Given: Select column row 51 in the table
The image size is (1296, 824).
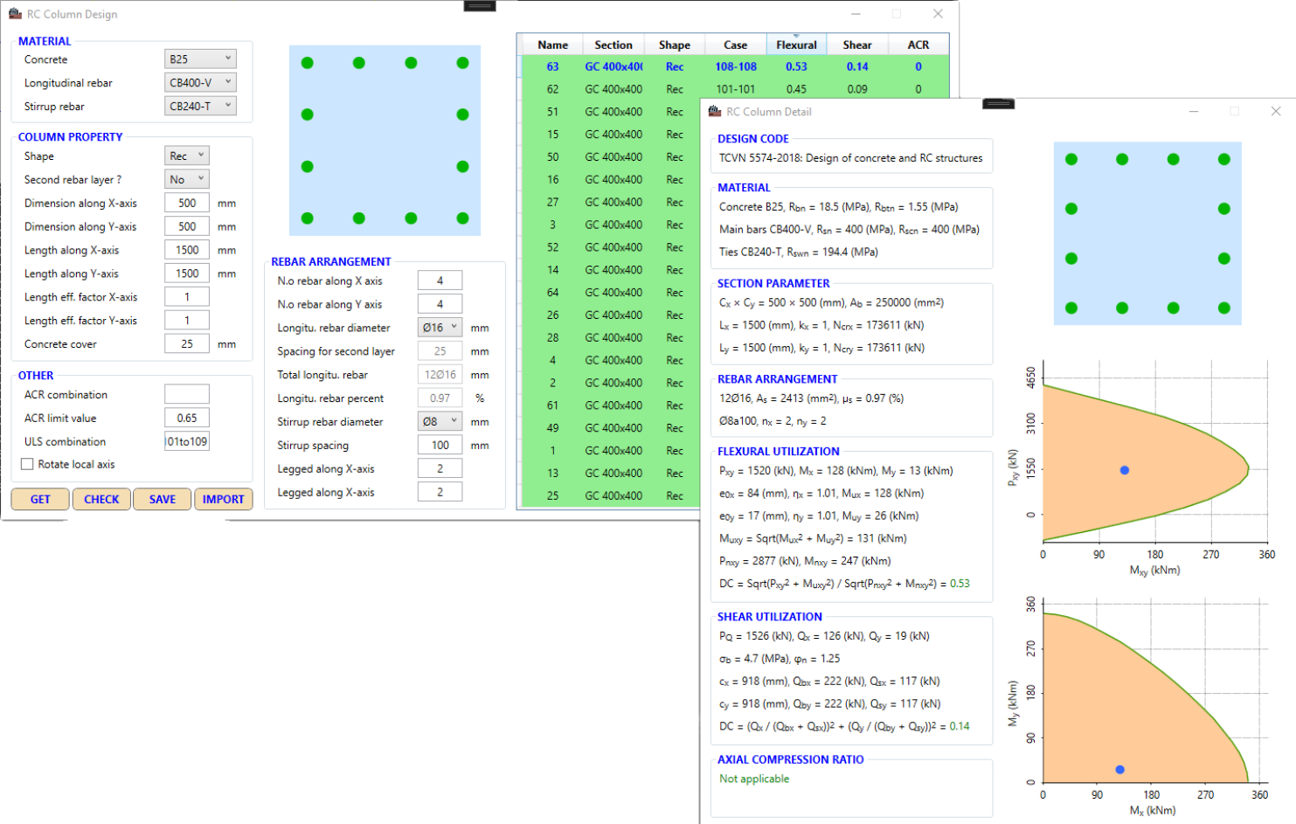Looking at the screenshot, I should [x=610, y=112].
